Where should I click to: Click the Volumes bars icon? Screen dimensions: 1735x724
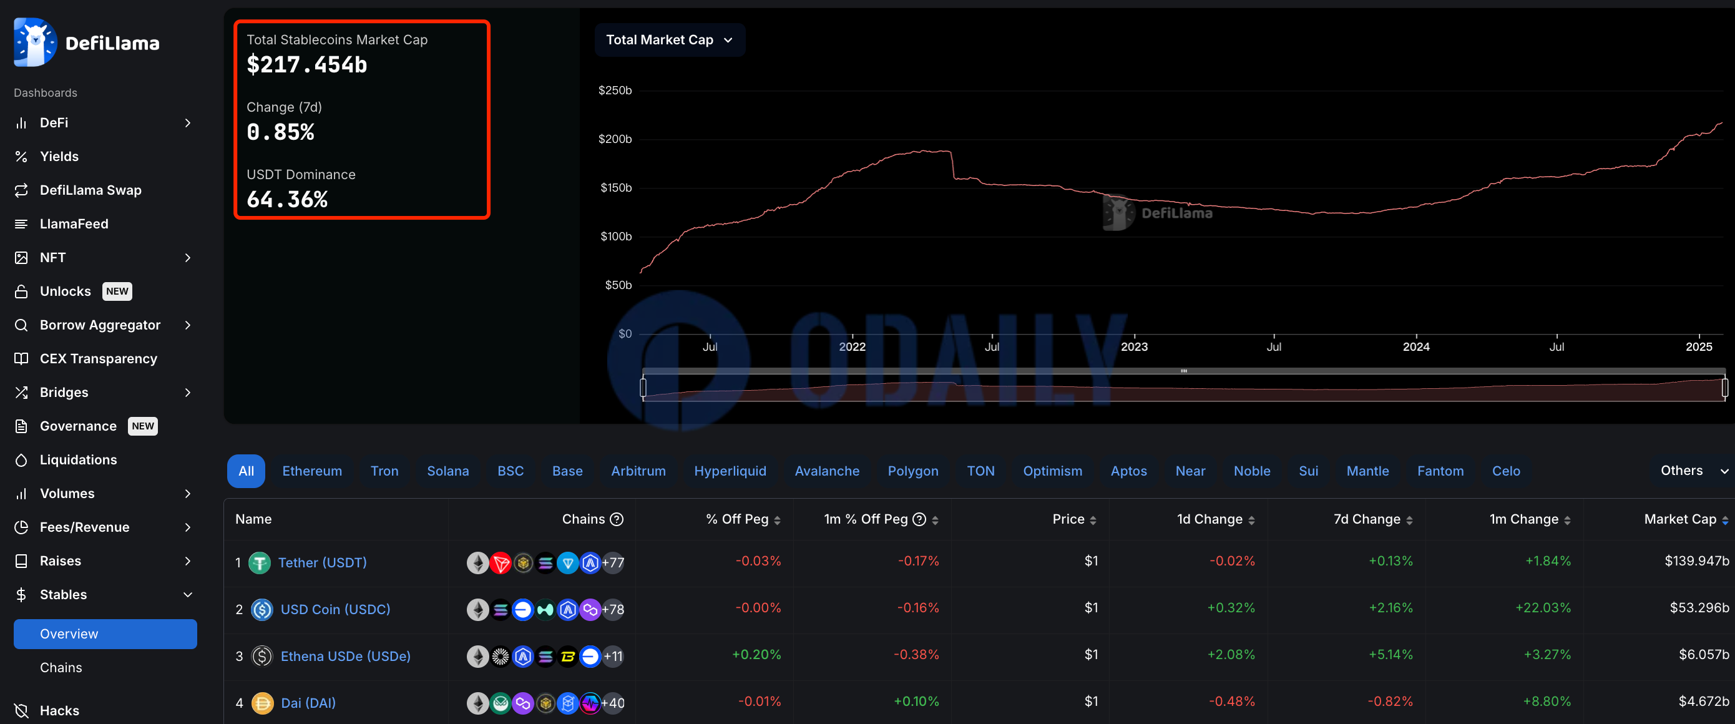tap(22, 493)
